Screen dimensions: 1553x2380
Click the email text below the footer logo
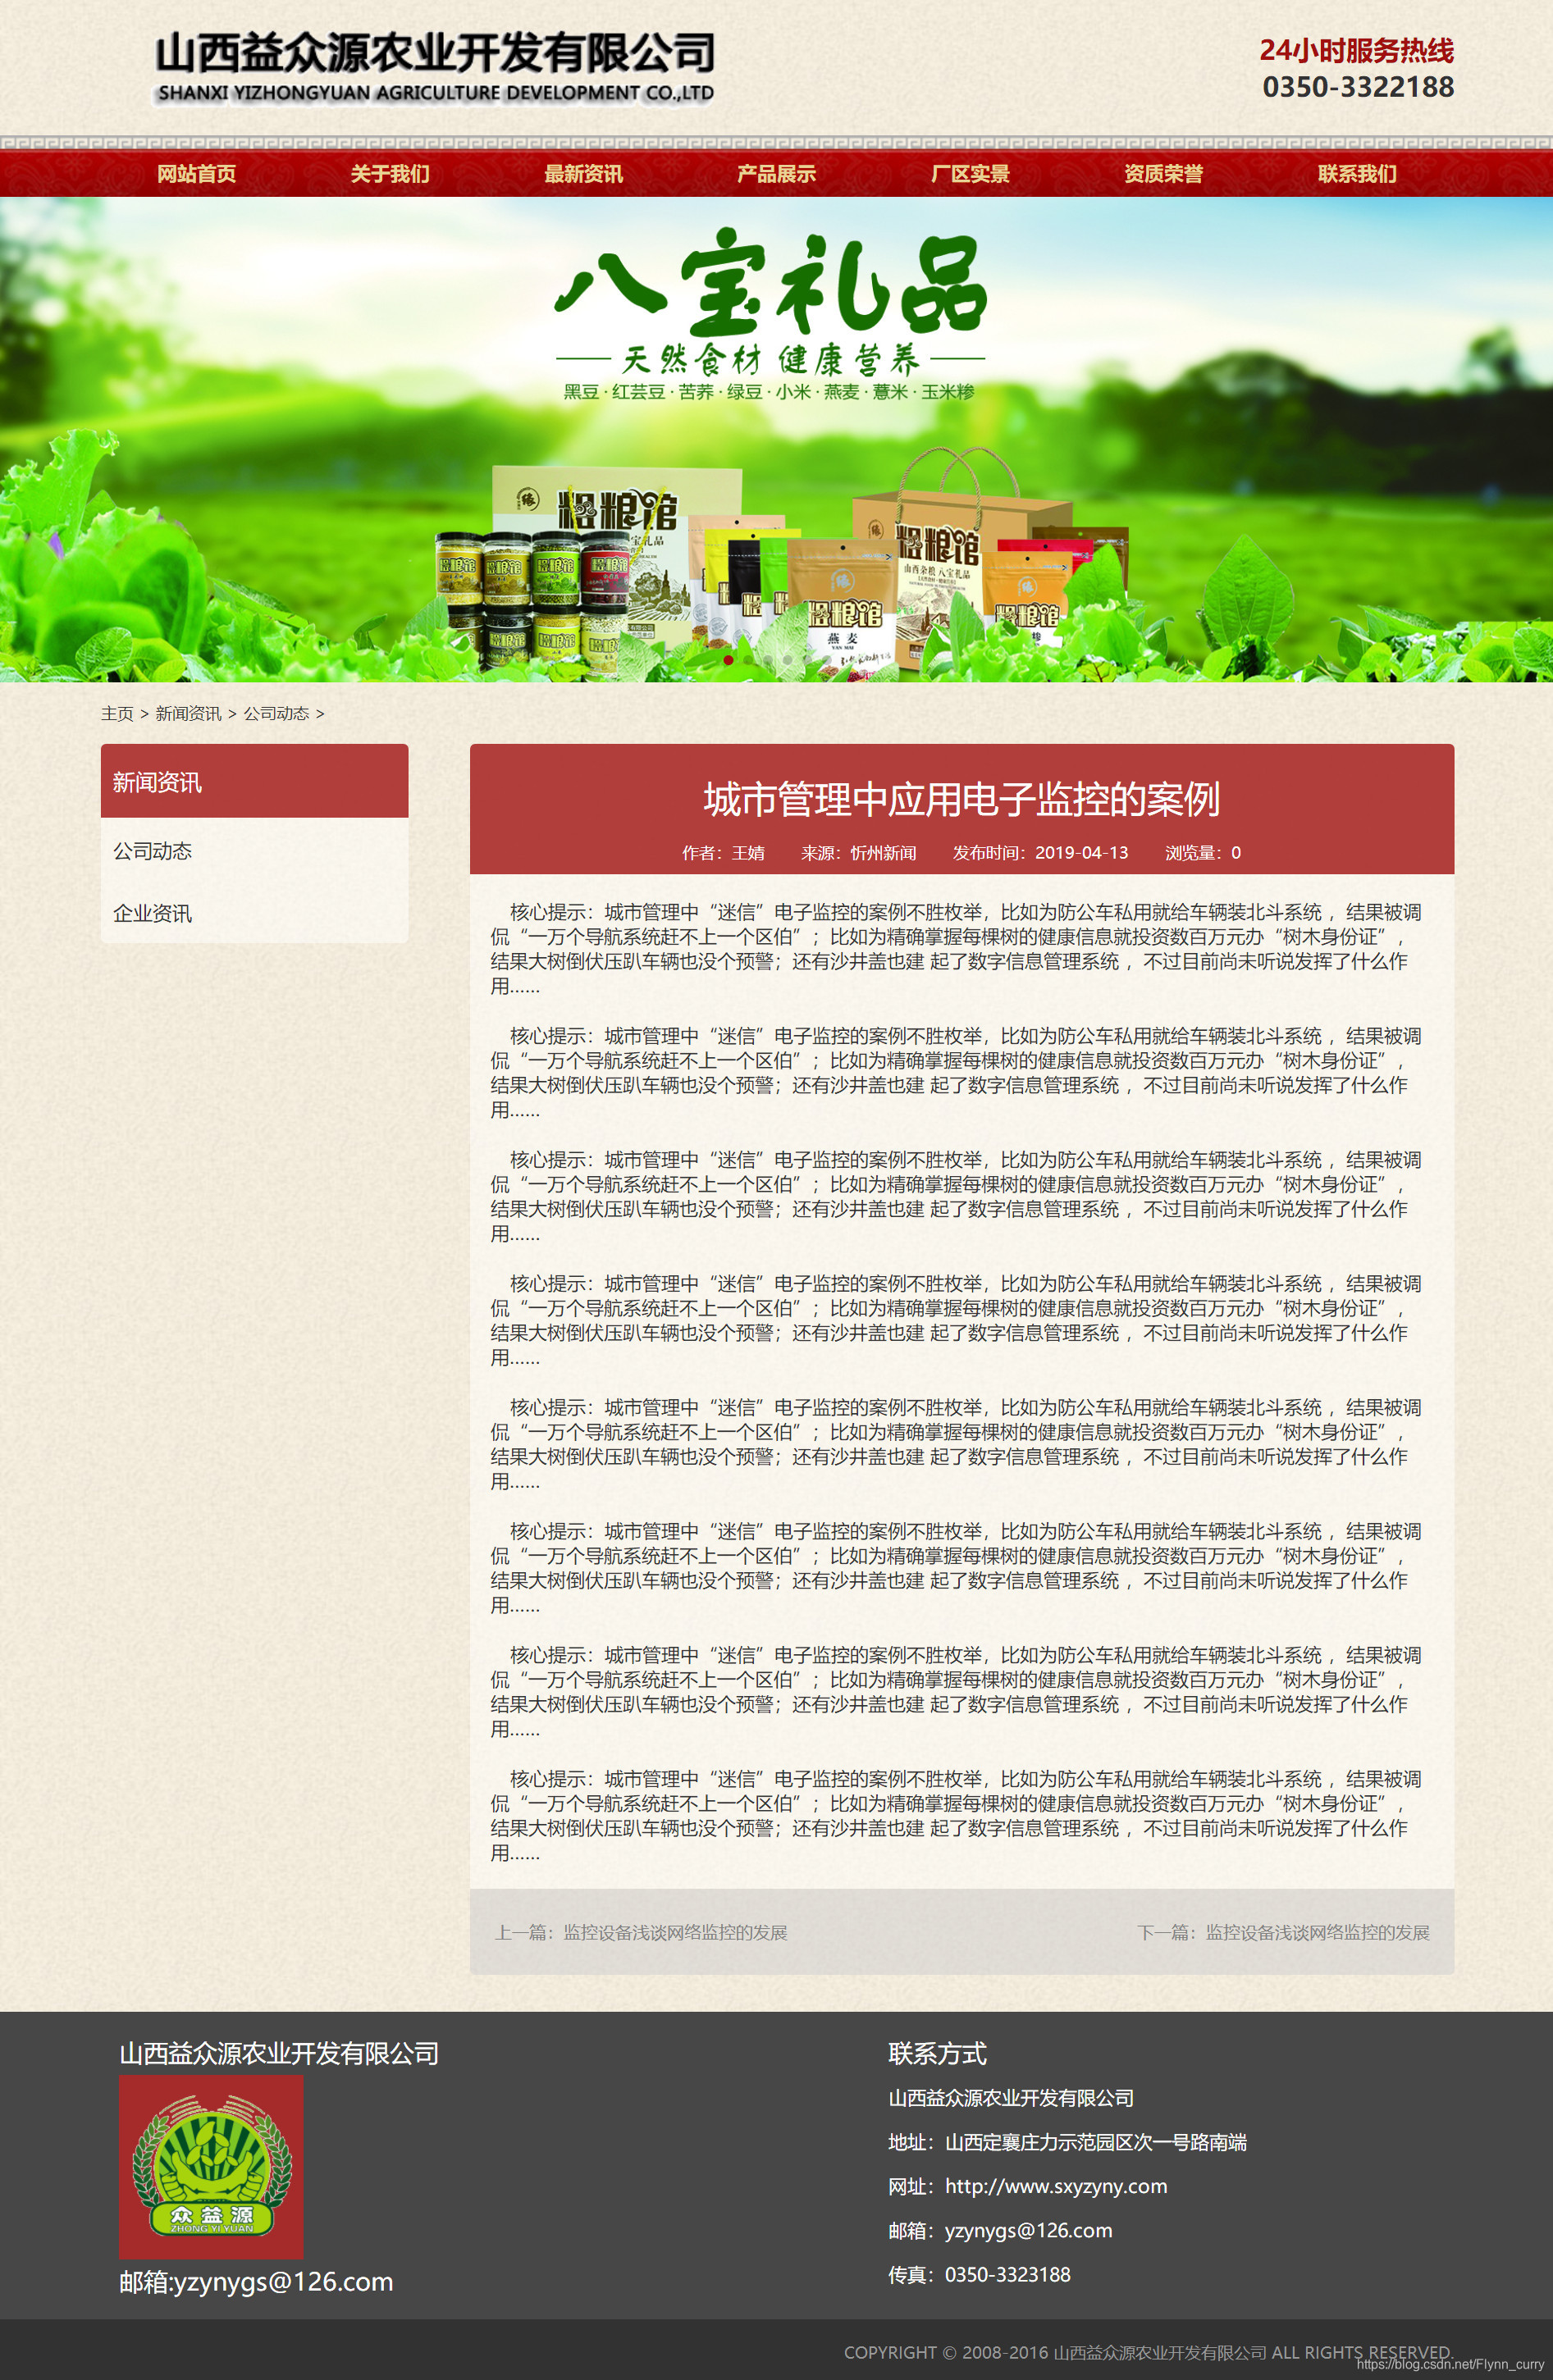(x=256, y=2282)
